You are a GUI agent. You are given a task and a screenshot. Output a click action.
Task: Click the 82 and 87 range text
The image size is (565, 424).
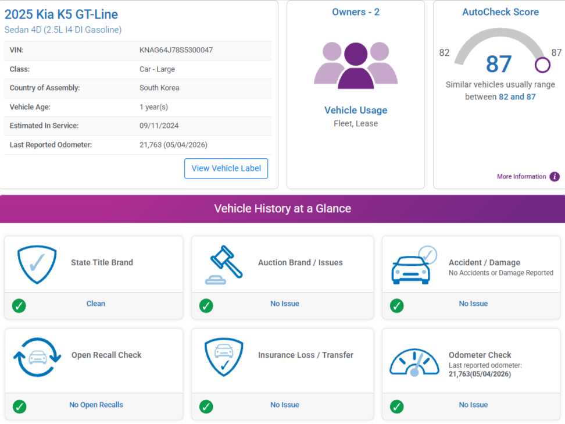(517, 97)
